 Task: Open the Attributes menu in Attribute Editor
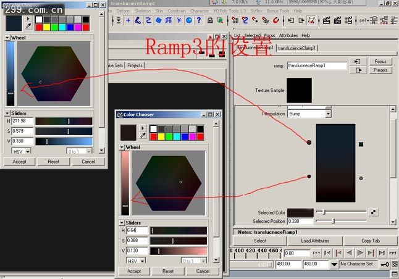(x=288, y=35)
